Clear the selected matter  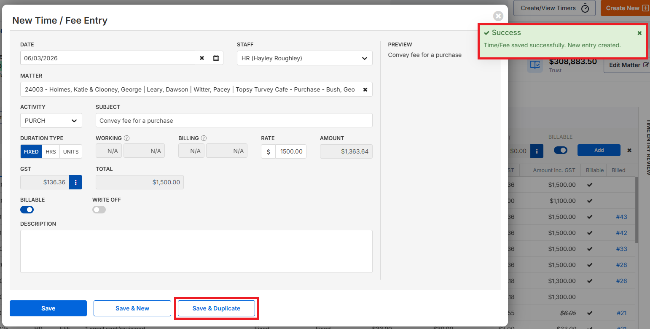pos(365,89)
